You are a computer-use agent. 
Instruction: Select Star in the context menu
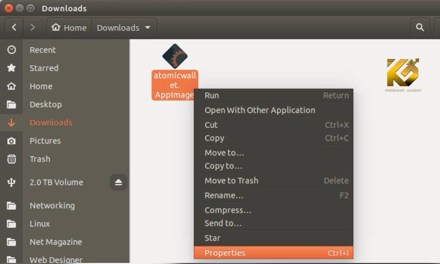pyautogui.click(x=274, y=238)
